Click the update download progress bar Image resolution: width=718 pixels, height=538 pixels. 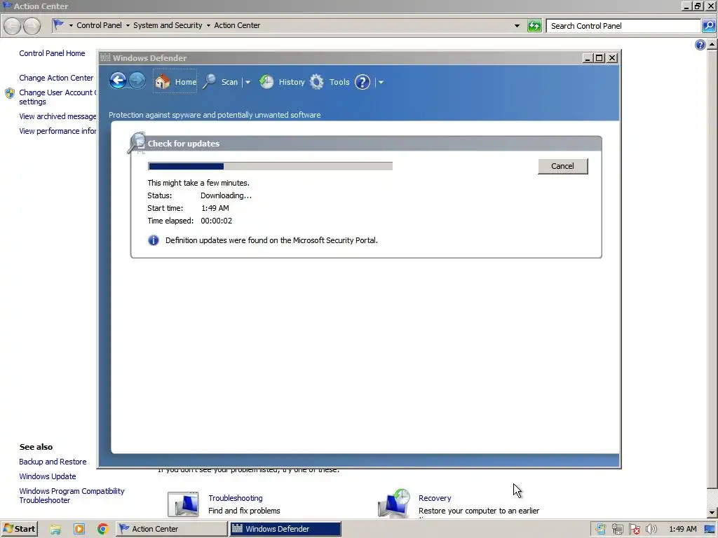point(270,166)
